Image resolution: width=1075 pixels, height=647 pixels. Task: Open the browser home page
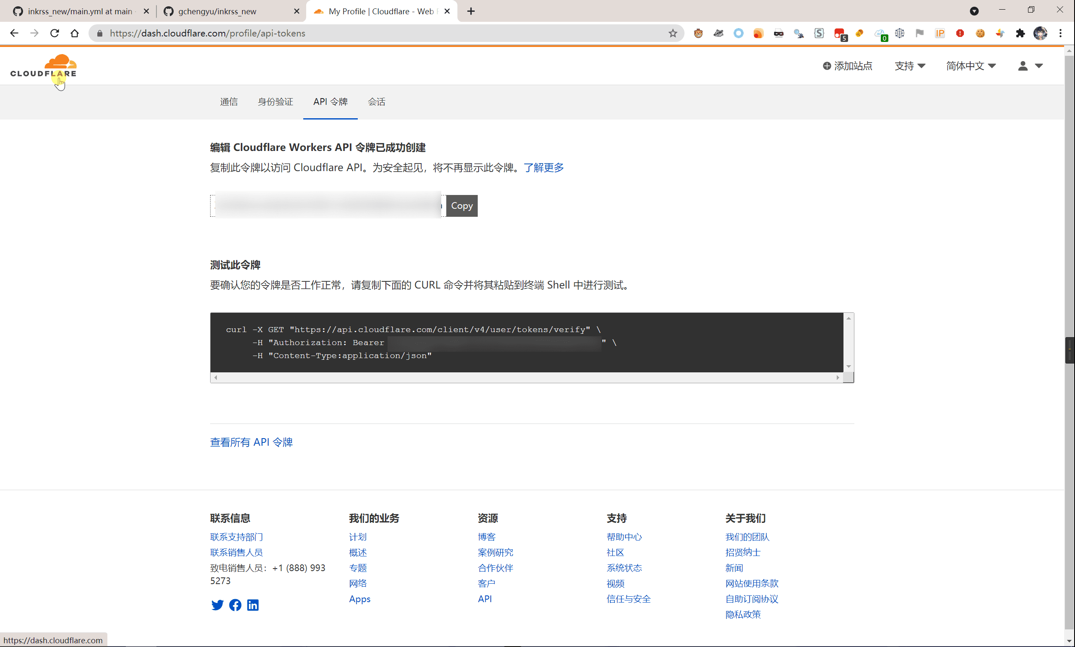pyautogui.click(x=75, y=33)
